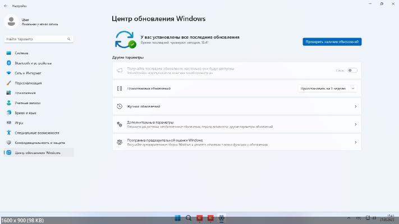Open Bluetooth и устройства icon in sidebar
The image size is (399, 224).
pyautogui.click(x=8, y=63)
